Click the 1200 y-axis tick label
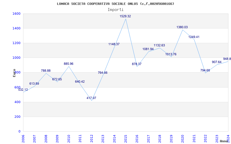This screenshot has width=231, height=144. [17, 43]
